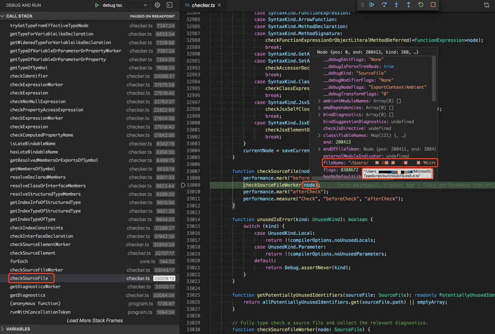
Task: Click Continue in the debug toolbar
Action: [x=372, y=5]
